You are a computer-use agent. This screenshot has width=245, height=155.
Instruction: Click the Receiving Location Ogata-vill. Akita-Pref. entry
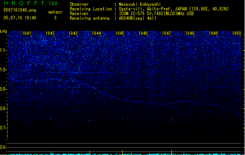174,9
